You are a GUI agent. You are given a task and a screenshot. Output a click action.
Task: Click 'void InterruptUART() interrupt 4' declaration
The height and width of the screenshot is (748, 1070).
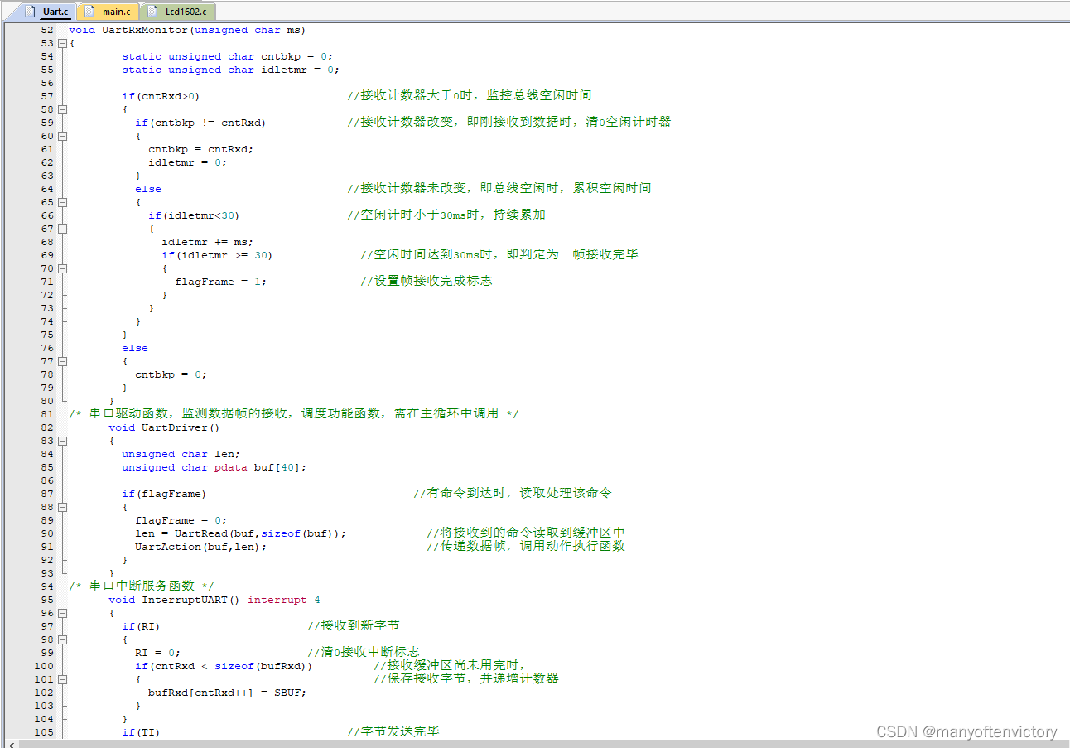pyautogui.click(x=214, y=600)
